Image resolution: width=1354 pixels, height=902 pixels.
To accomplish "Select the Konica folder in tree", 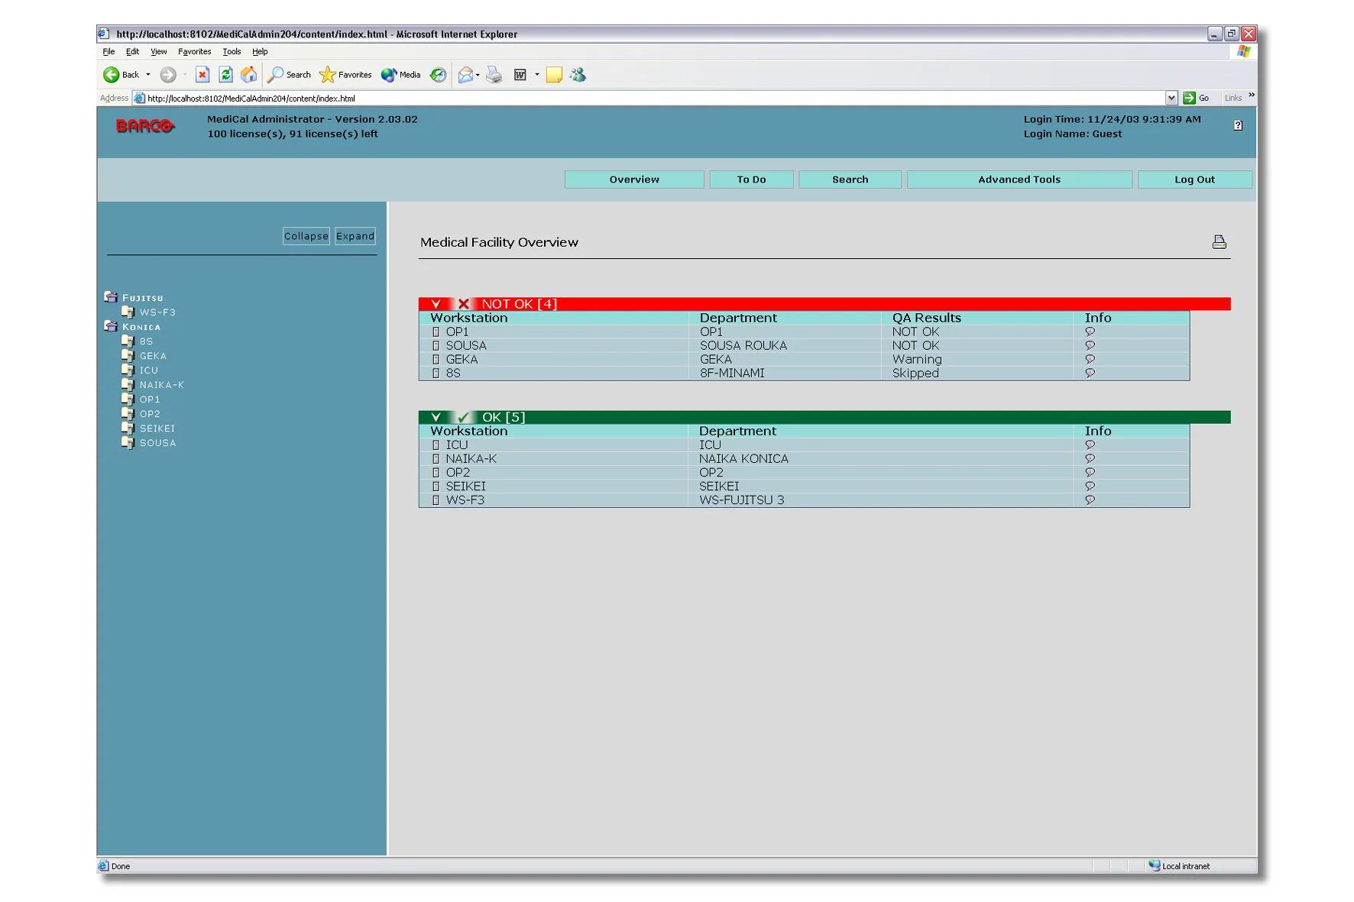I will click(x=141, y=327).
